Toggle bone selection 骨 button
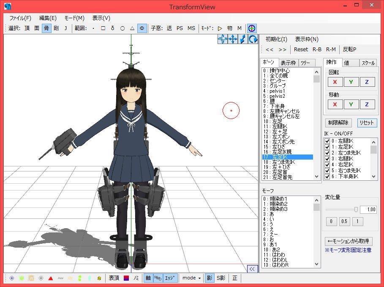This screenshot has width=384, height=287. (x=46, y=28)
